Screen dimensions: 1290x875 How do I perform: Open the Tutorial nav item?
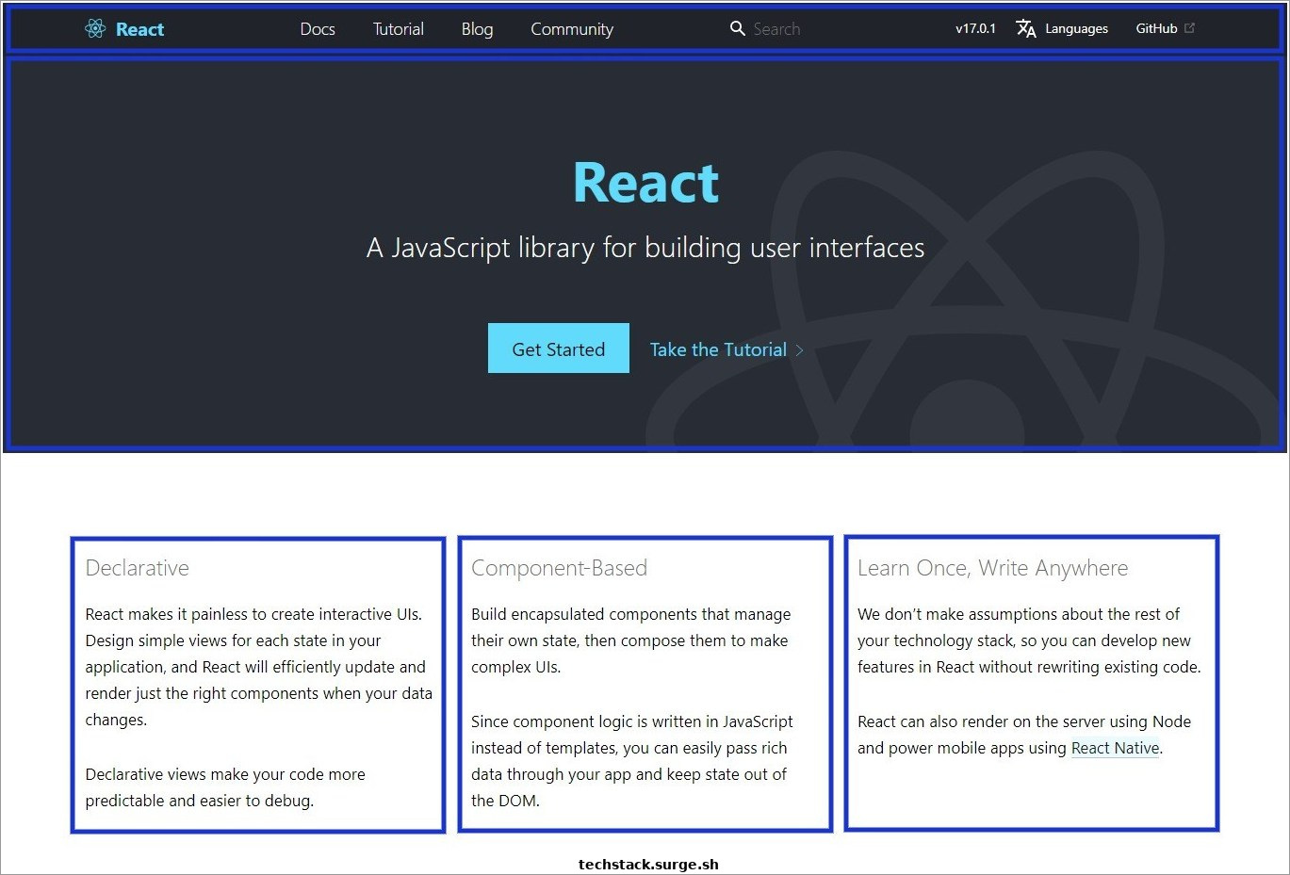tap(399, 29)
